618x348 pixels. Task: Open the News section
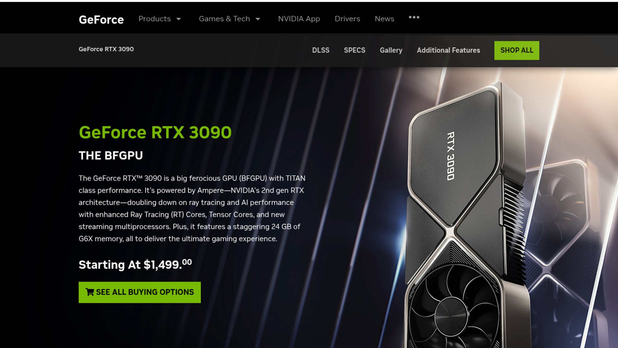[384, 19]
